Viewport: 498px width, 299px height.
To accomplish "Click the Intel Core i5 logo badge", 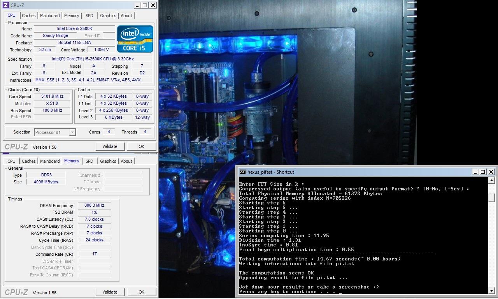I will click(x=135, y=39).
